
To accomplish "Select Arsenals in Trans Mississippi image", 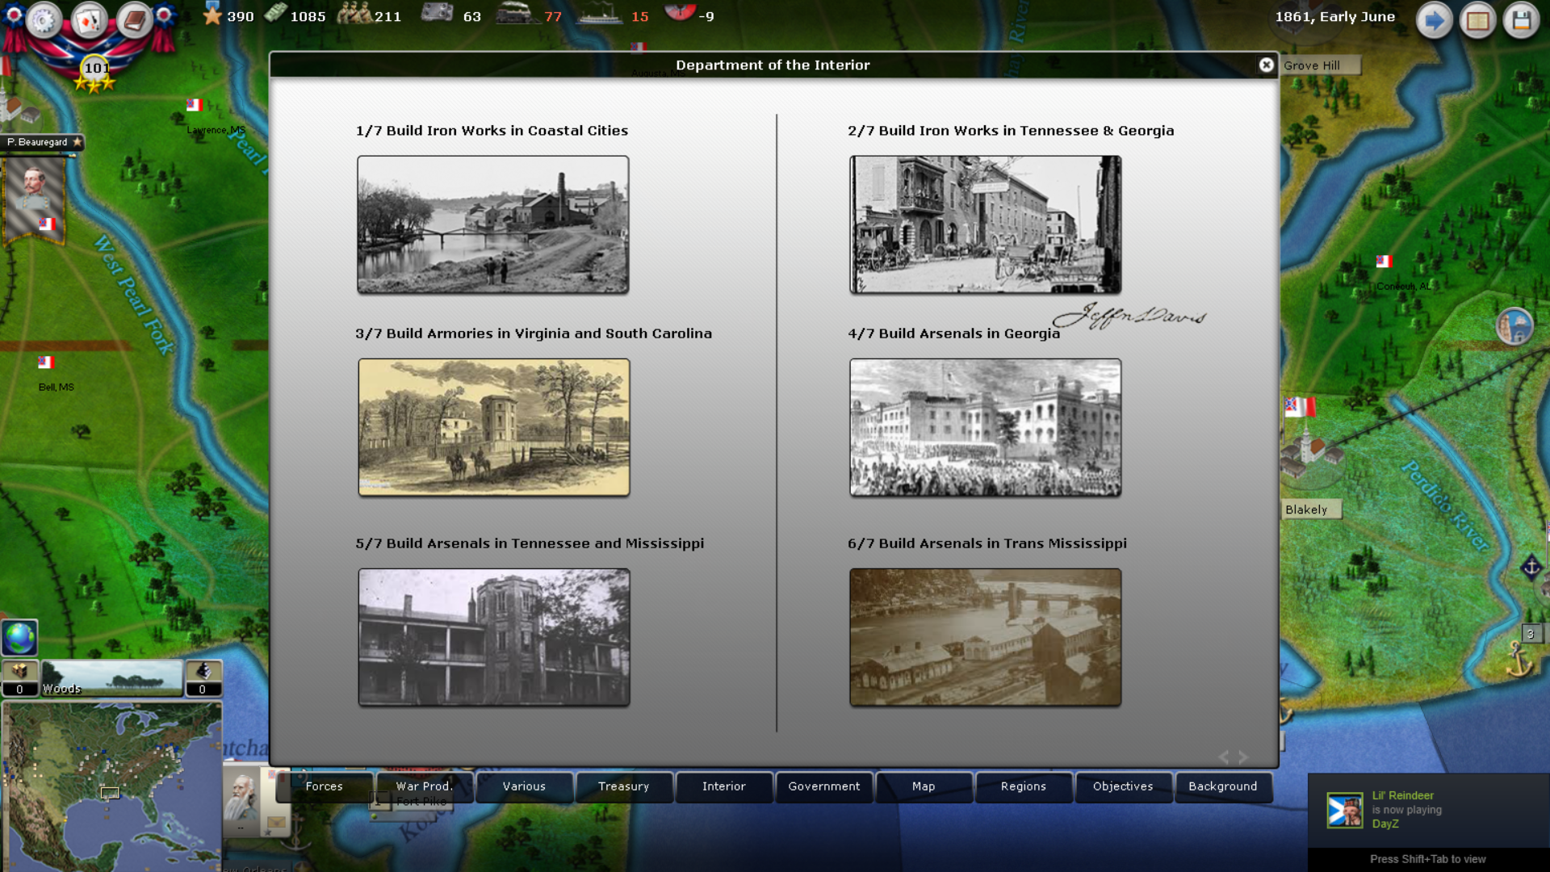I will pos(986,637).
